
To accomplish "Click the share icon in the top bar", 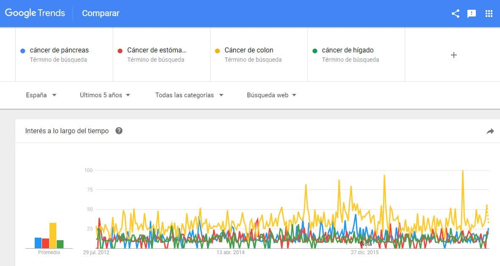I will [x=455, y=13].
